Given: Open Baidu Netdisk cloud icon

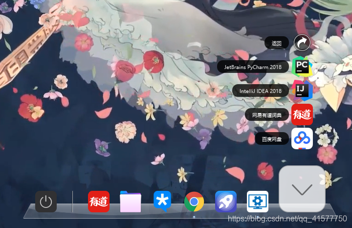Looking at the screenshot, I should tap(302, 138).
